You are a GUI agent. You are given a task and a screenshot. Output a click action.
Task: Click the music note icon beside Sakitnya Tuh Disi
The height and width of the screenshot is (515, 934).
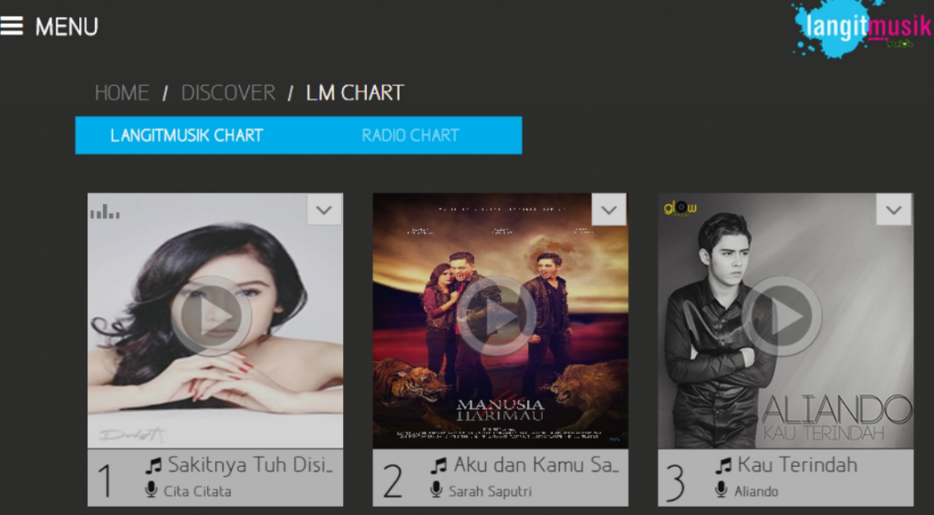(x=153, y=466)
